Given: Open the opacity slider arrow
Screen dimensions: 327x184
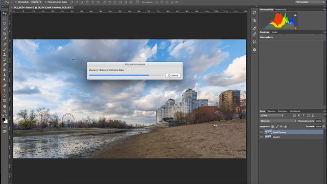Looking at the screenshot, I should (323, 121).
